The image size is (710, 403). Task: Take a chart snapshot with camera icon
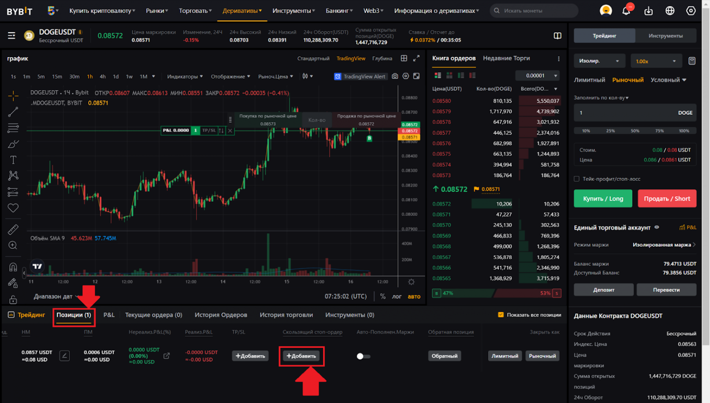395,76
